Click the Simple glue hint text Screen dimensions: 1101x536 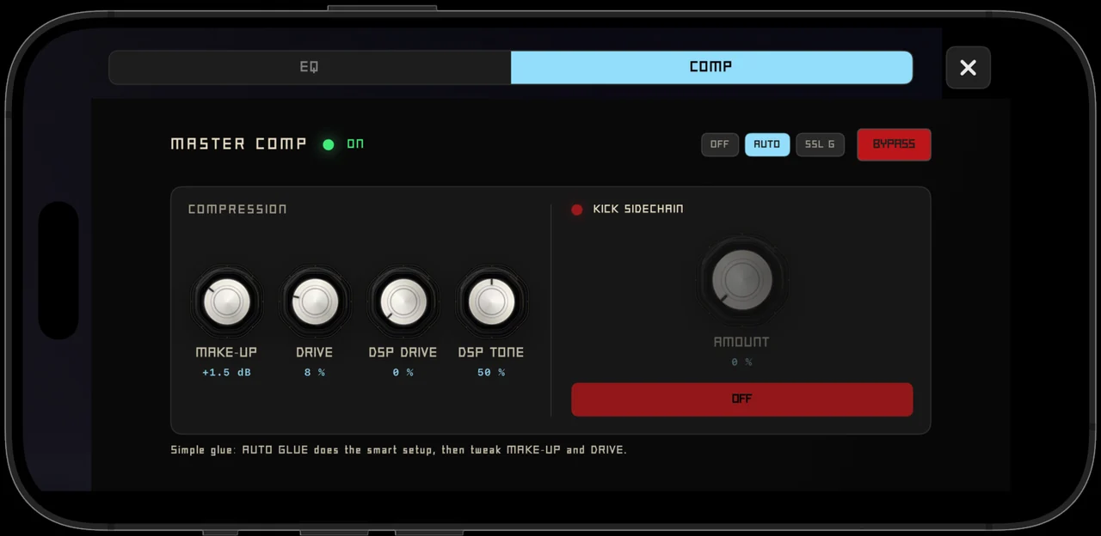[x=398, y=450]
